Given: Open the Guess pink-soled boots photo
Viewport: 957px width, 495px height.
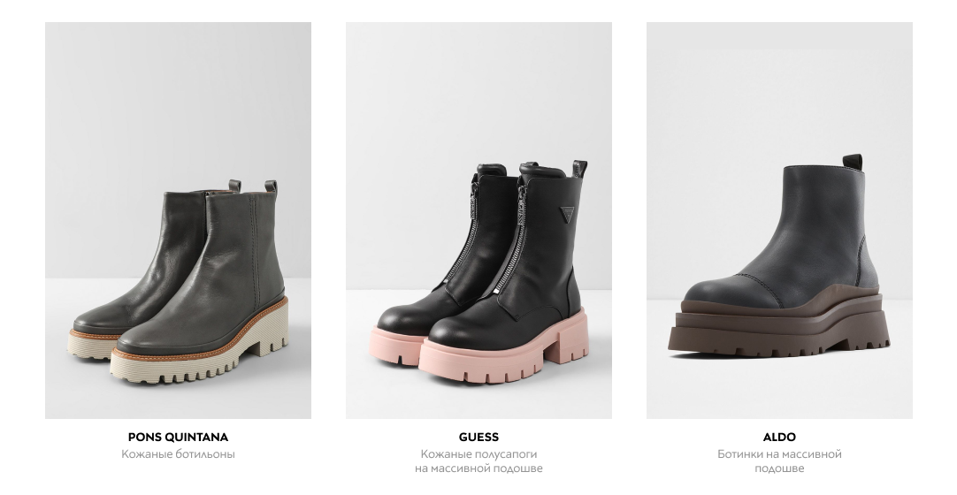Looking at the screenshot, I should point(478,221).
